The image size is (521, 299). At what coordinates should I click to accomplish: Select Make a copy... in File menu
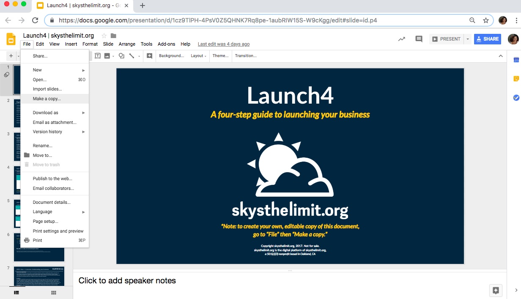55,99
